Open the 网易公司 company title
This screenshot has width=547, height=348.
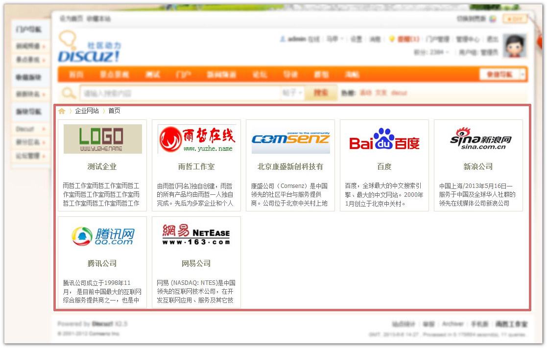point(196,264)
